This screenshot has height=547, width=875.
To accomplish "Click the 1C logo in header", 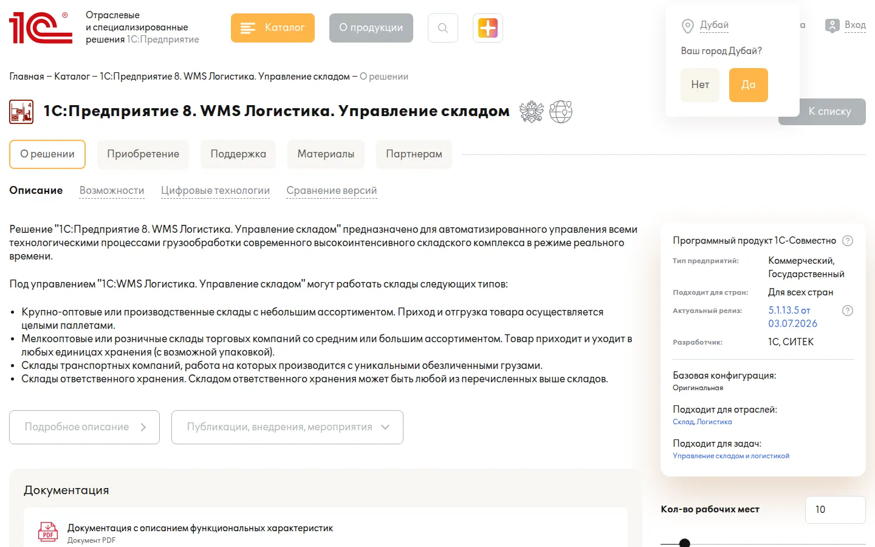I will coord(41,28).
